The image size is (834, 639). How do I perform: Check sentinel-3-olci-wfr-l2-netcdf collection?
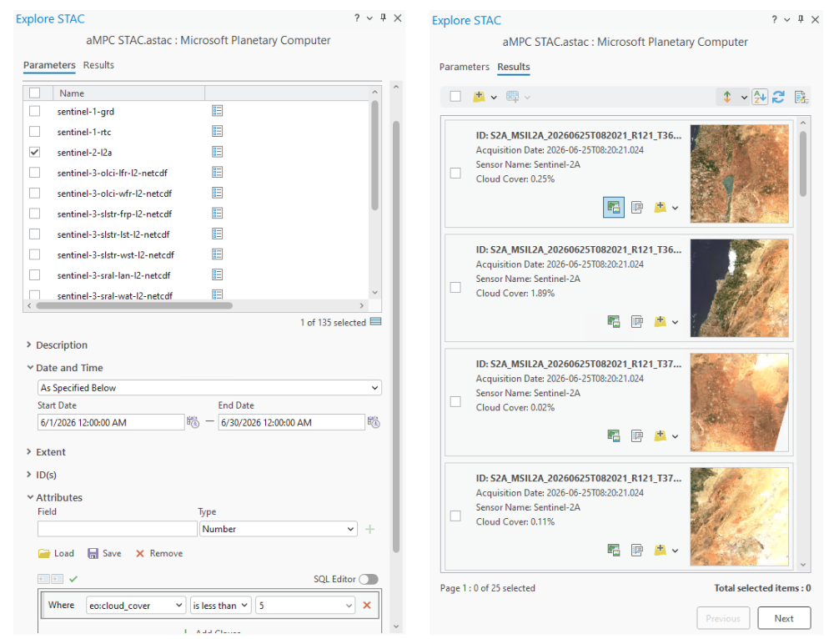[34, 193]
